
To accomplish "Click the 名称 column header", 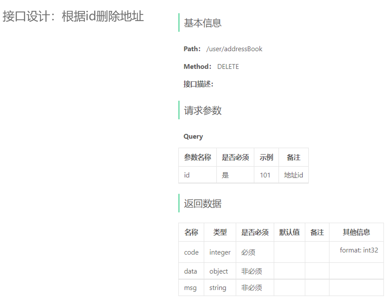I will [191, 232].
